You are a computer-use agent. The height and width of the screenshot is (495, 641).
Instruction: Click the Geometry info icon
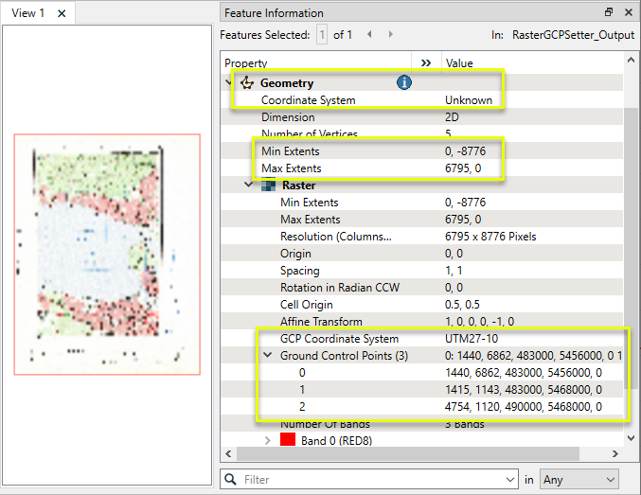[x=404, y=83]
